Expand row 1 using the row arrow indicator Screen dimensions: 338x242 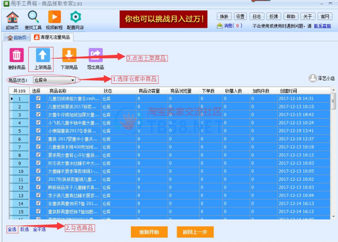pyautogui.click(x=12, y=99)
